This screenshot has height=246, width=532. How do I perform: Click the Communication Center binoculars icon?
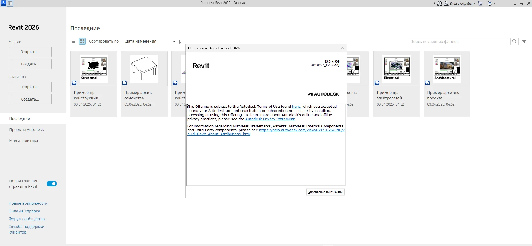[x=440, y=3]
